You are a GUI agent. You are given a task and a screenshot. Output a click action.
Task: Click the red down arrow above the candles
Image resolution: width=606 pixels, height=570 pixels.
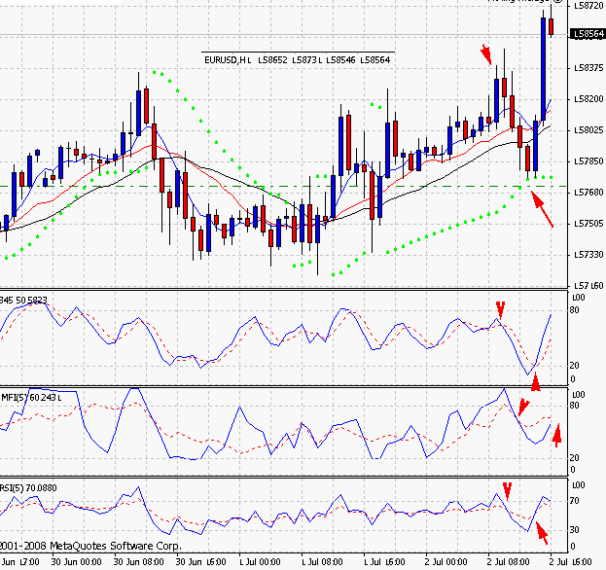(486, 53)
